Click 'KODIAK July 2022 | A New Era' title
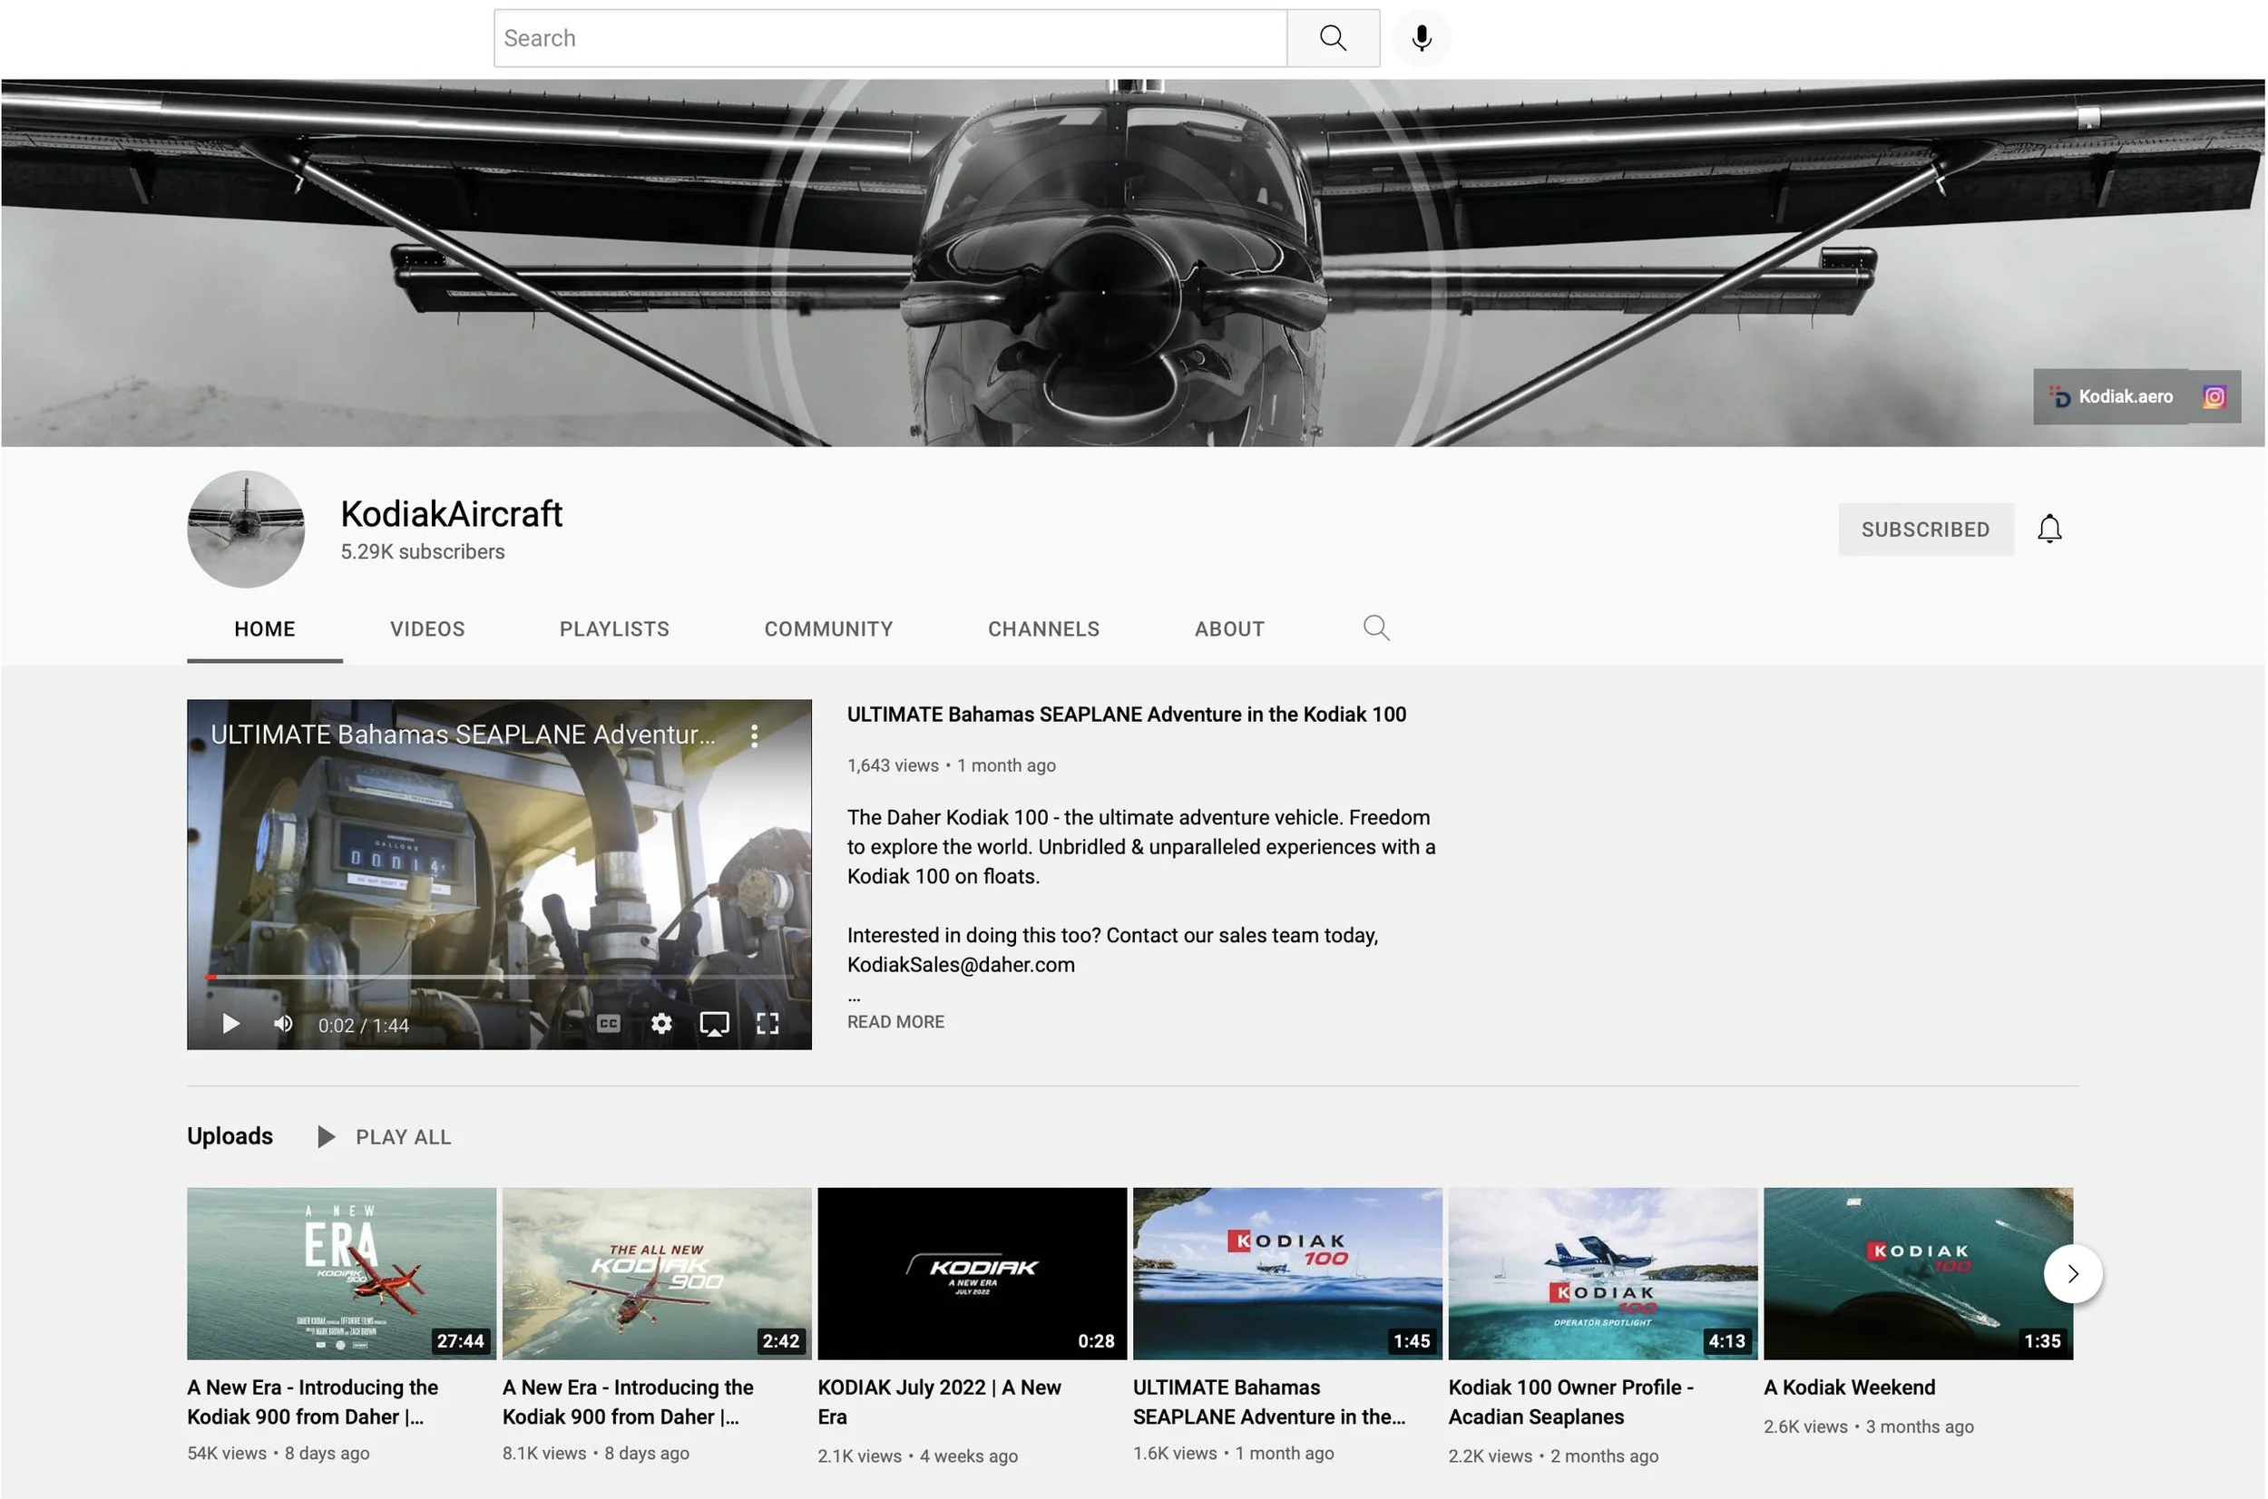Screen dimensions: 2268x1499 [940, 1403]
